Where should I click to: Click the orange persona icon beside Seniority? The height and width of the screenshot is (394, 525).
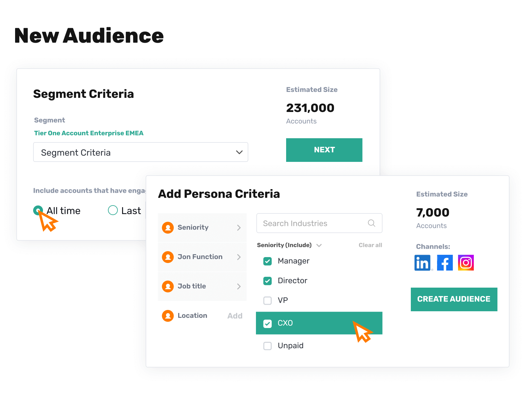[x=168, y=228]
